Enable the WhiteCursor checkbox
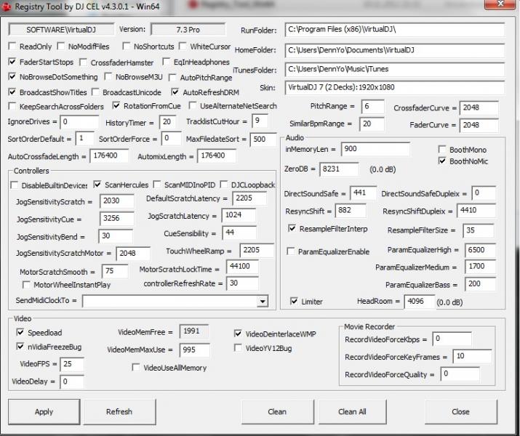The width and height of the screenshot is (520, 436). point(183,47)
